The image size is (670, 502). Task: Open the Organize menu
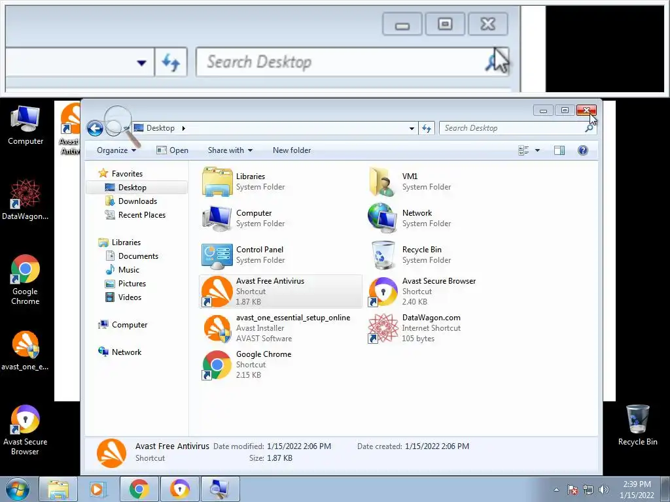[116, 150]
